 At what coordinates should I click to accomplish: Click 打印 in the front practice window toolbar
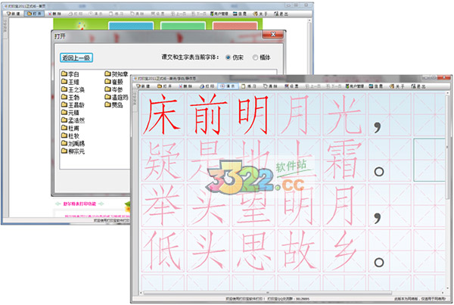207,86
